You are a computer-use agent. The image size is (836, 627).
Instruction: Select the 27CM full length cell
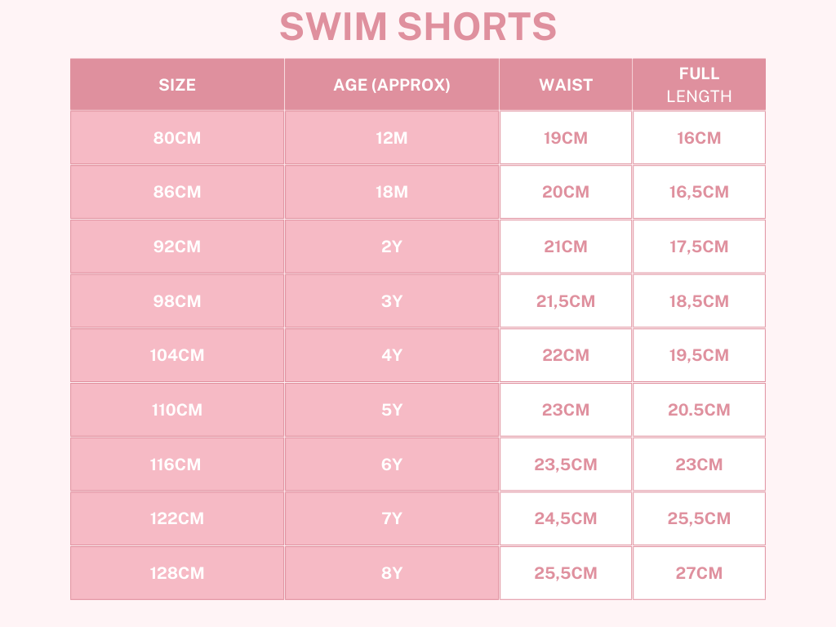pyautogui.click(x=699, y=573)
